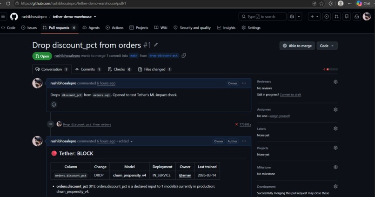The height and width of the screenshot is (197, 375).
Task: Go to GitHub home via Octocat logo
Action: [x=14, y=16]
